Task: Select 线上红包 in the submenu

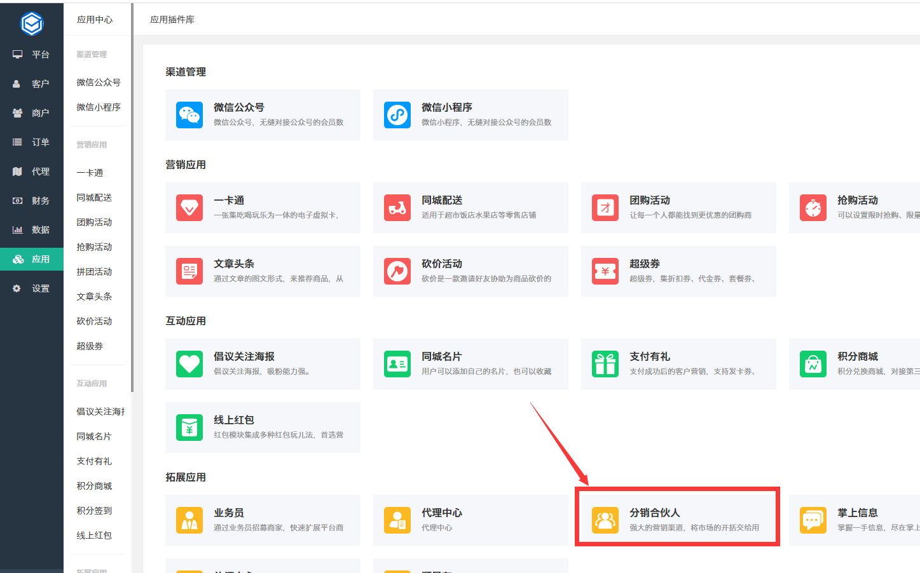Action: (x=94, y=536)
